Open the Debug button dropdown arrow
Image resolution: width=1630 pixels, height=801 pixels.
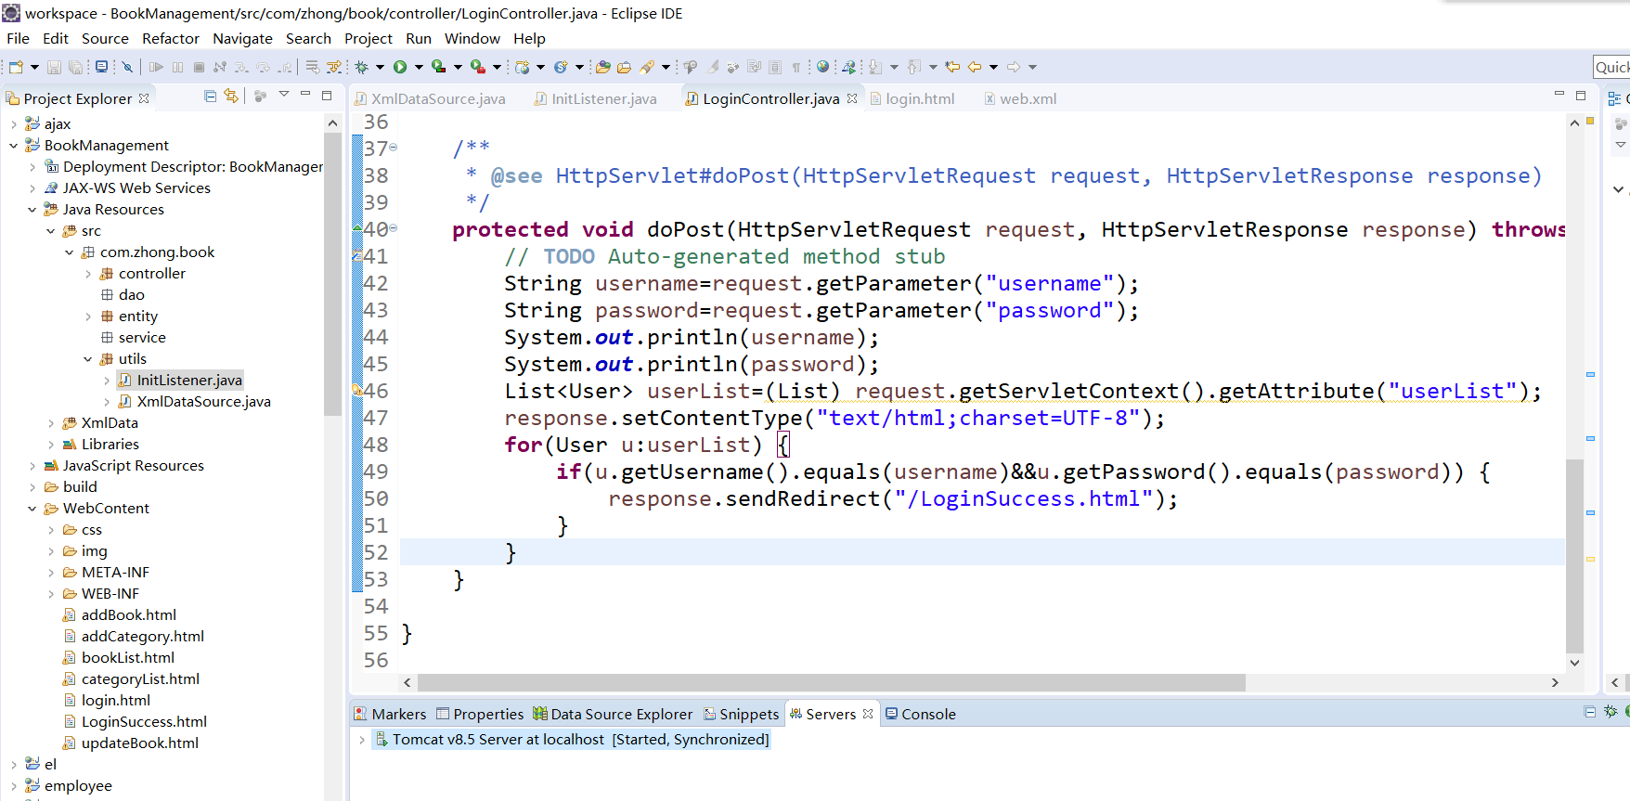point(380,67)
